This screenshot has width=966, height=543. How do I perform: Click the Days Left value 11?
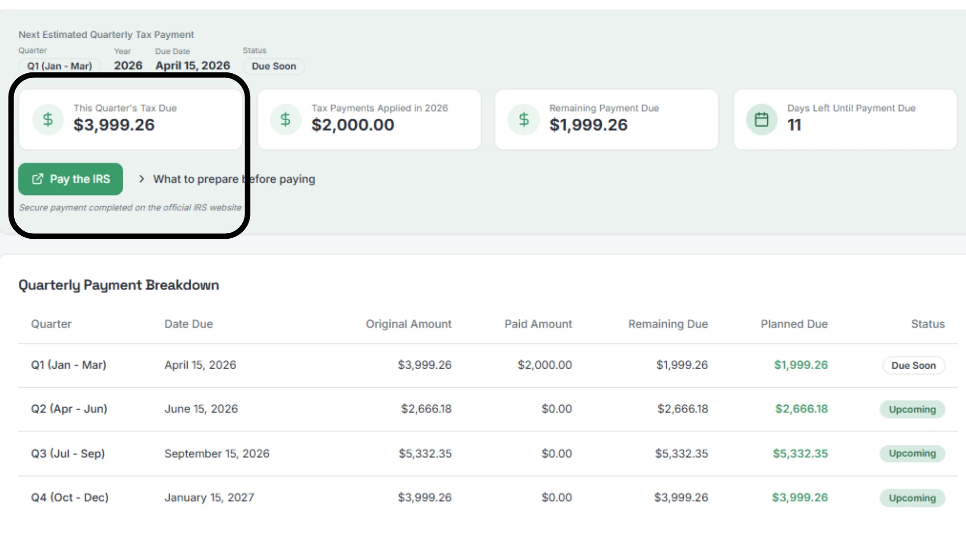(794, 125)
